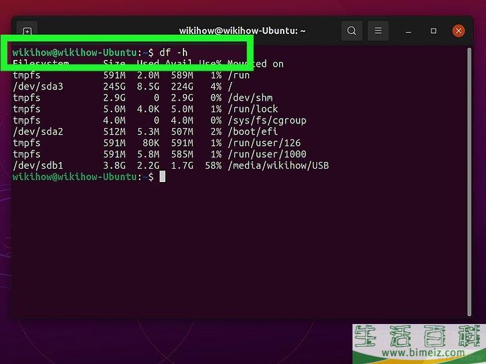This screenshot has height=364, width=486.
Task: Click the '245G' size value
Action: click(114, 87)
